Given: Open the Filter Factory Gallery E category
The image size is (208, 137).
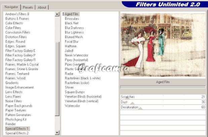Looking at the screenshot, I should point(20,51).
